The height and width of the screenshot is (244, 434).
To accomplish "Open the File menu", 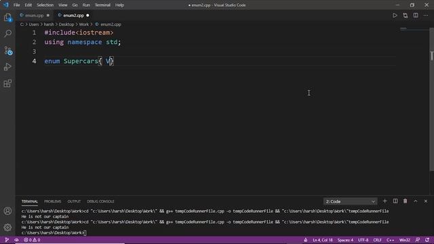I will 16,5.
